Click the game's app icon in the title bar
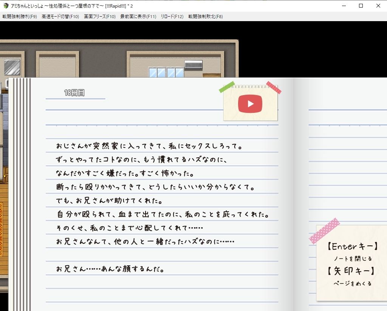The height and width of the screenshot is (311, 387). 6,6
